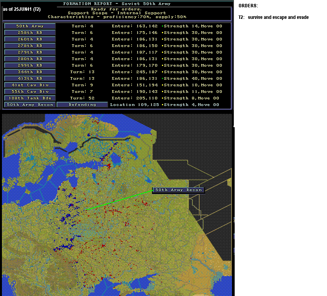Select the 280th RD unit entry

click(30, 59)
